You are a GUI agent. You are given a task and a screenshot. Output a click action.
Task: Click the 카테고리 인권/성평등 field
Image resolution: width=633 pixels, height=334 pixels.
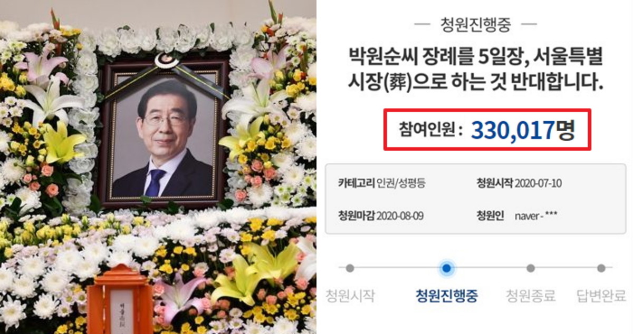tap(382, 183)
